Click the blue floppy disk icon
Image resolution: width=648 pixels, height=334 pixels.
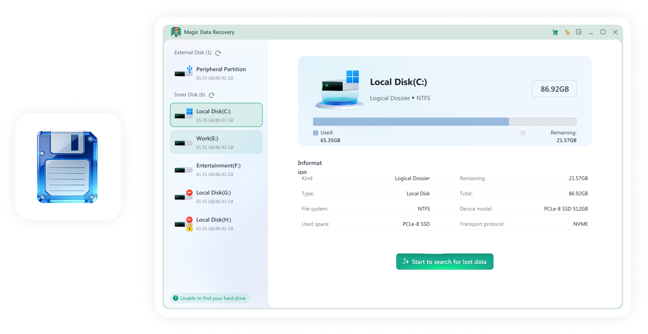pos(67,167)
